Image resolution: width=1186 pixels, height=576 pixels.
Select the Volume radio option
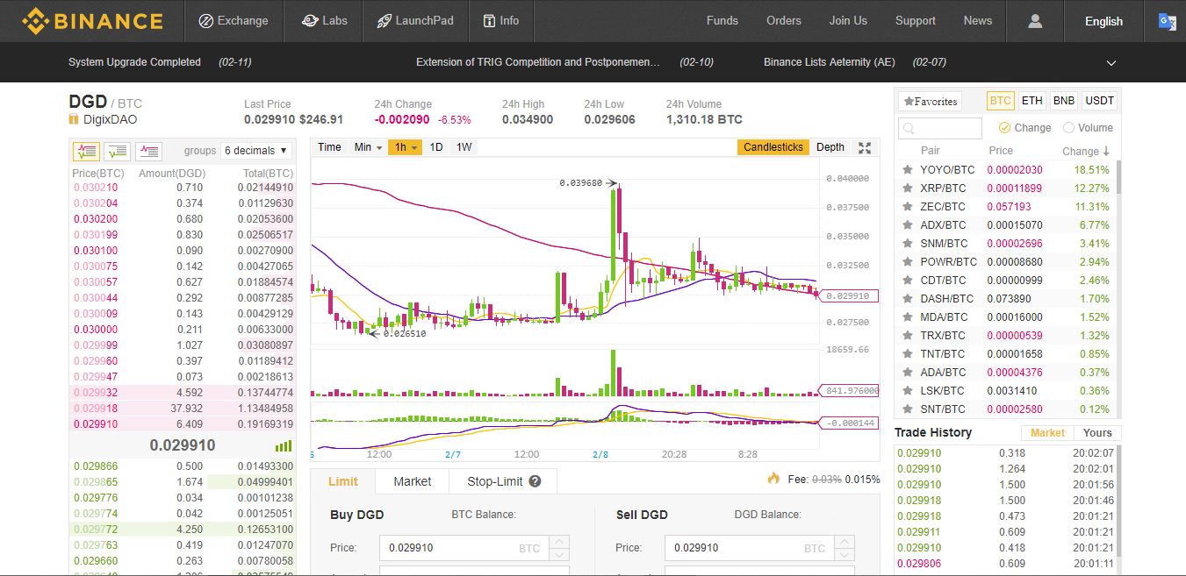(x=1068, y=128)
